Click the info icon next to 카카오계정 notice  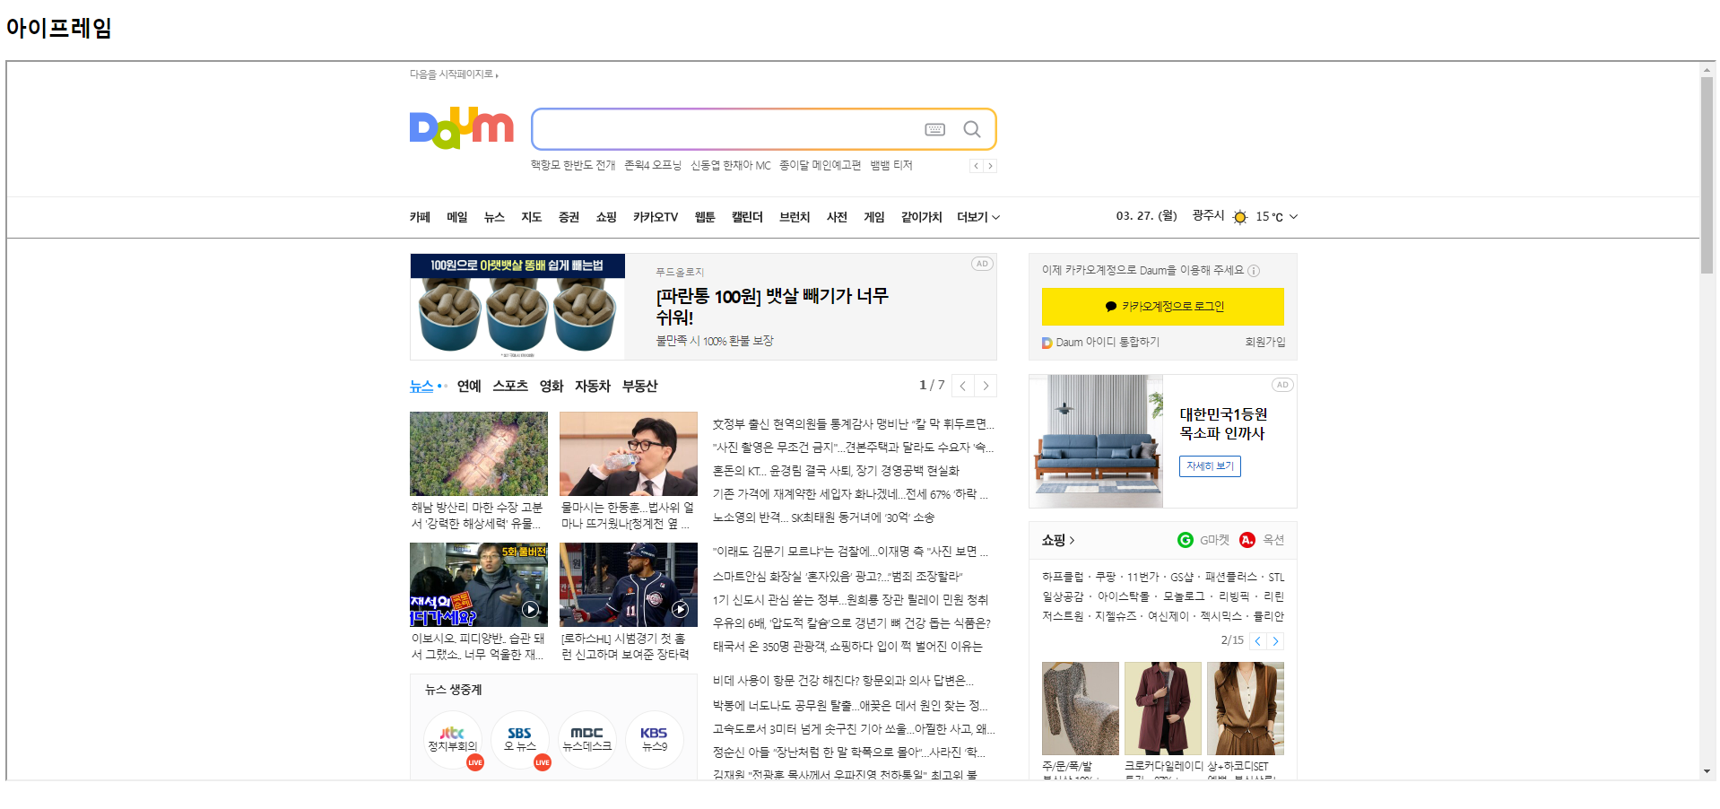pyautogui.click(x=1254, y=271)
